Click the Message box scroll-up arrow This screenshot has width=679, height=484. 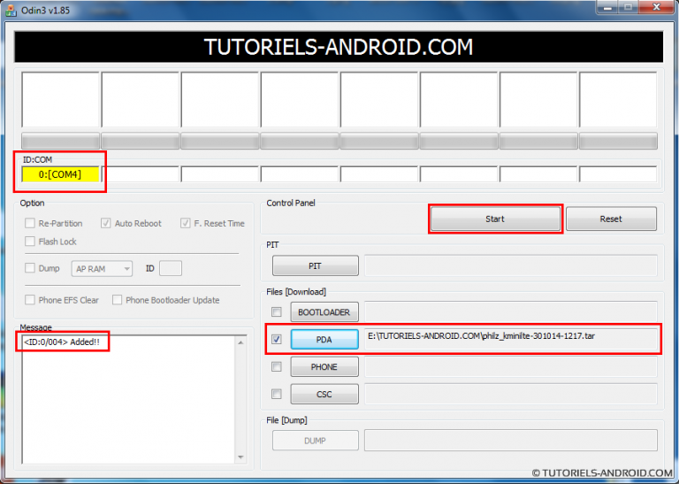click(240, 342)
